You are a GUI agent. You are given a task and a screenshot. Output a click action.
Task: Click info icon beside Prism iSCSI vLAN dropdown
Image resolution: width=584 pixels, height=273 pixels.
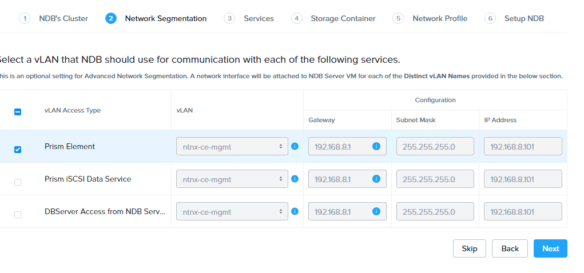click(295, 179)
